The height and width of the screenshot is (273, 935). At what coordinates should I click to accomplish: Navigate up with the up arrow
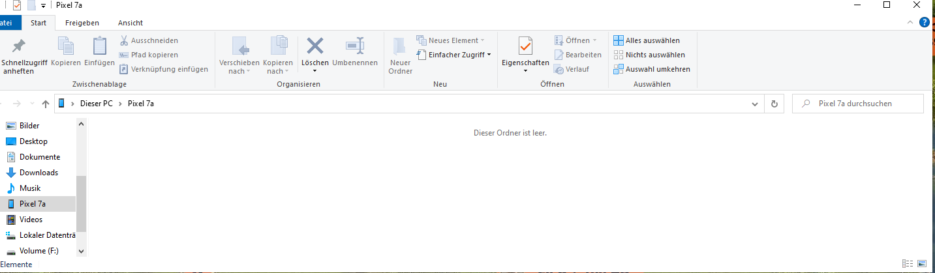[x=46, y=104]
